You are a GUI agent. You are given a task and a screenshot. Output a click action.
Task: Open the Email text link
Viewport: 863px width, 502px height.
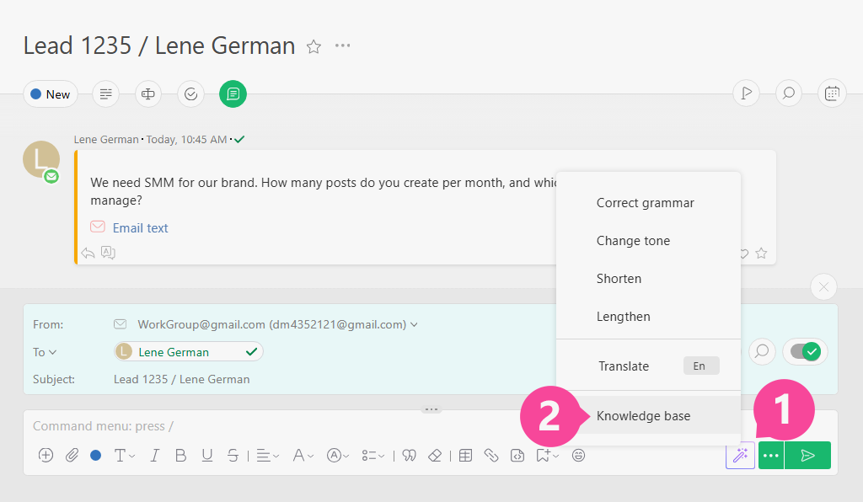pyautogui.click(x=141, y=228)
